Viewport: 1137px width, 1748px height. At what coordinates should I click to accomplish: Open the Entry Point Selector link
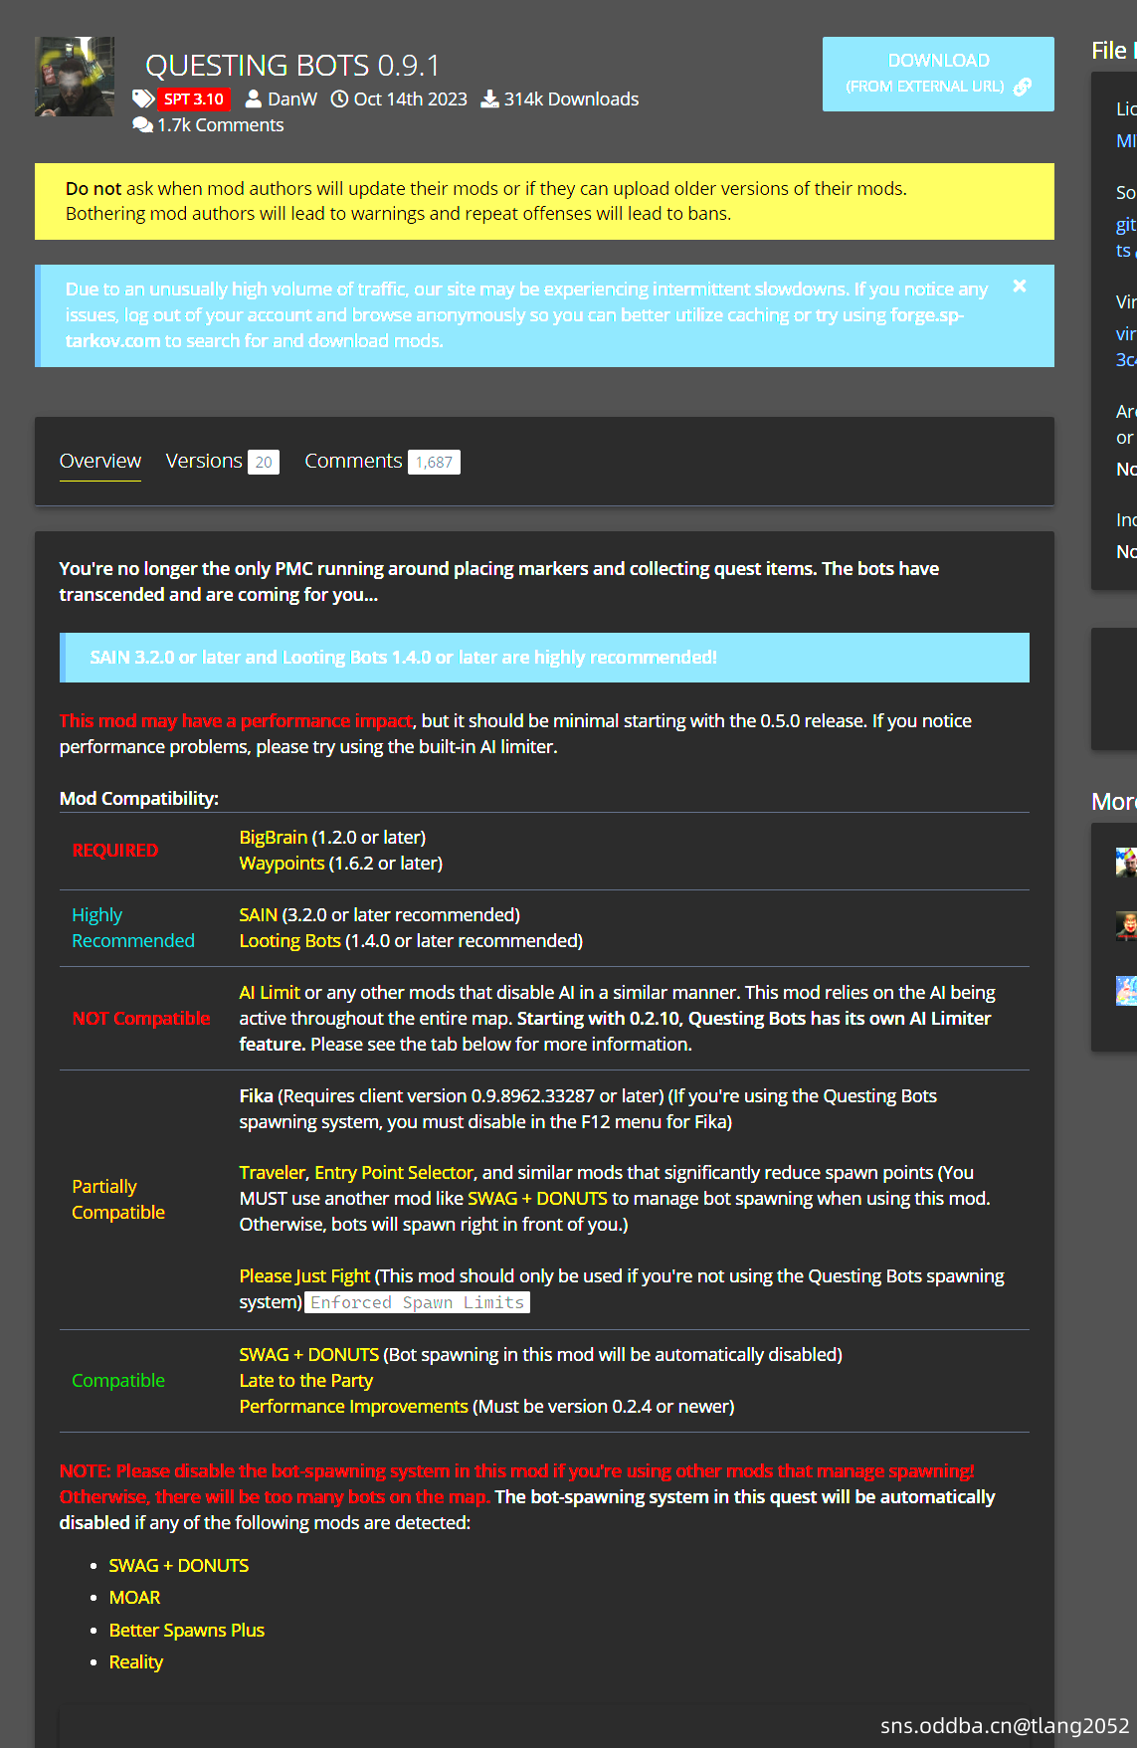(x=394, y=1172)
